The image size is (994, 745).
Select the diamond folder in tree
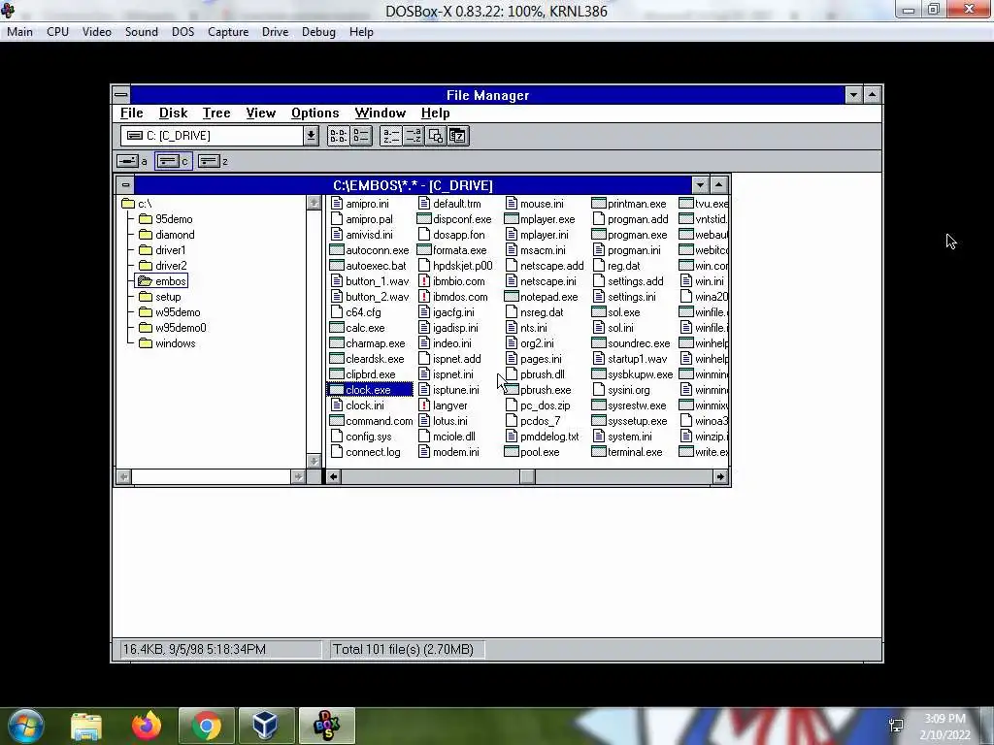point(167,235)
